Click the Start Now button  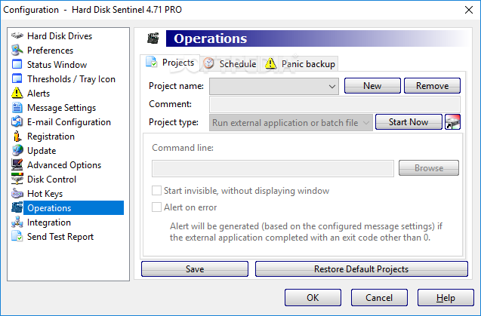point(409,122)
